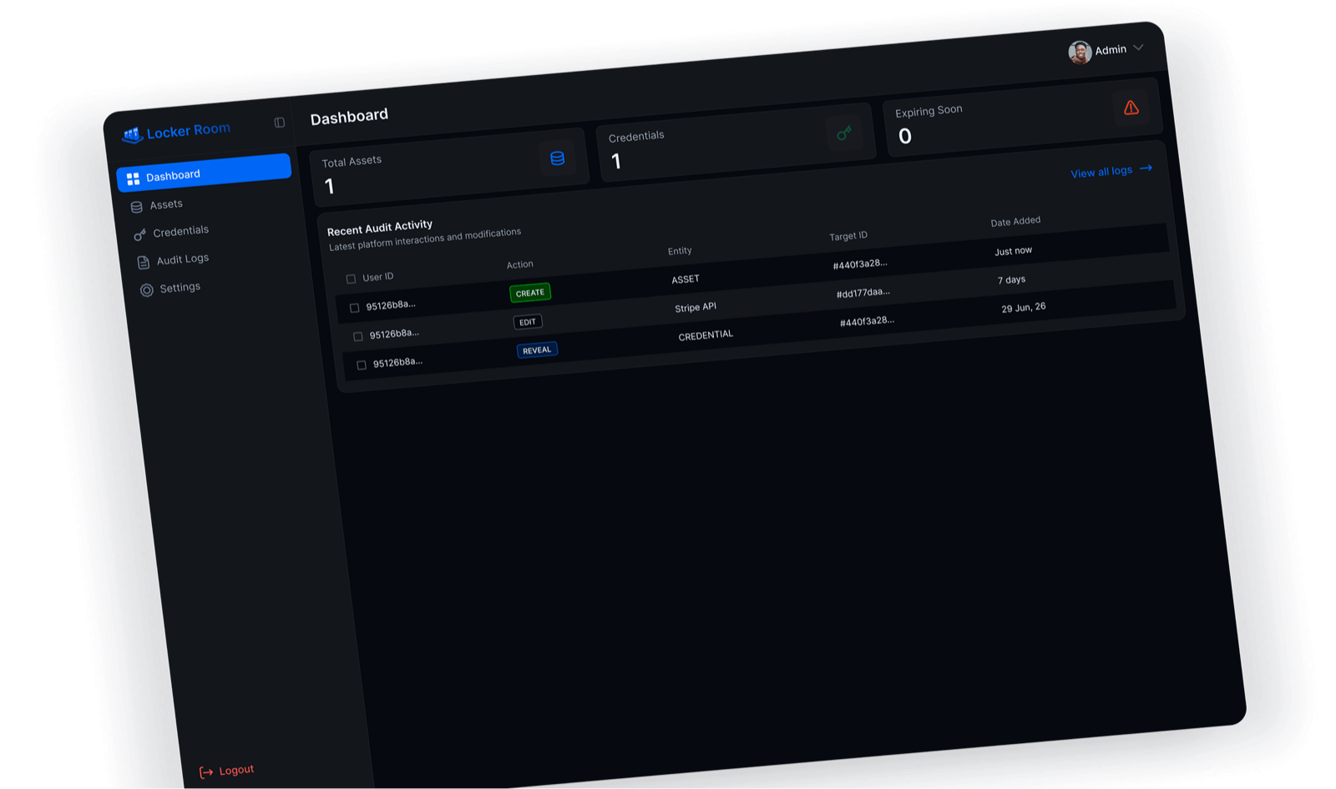Click the CREATE action badge
This screenshot has height=789, width=1336.
coord(530,293)
